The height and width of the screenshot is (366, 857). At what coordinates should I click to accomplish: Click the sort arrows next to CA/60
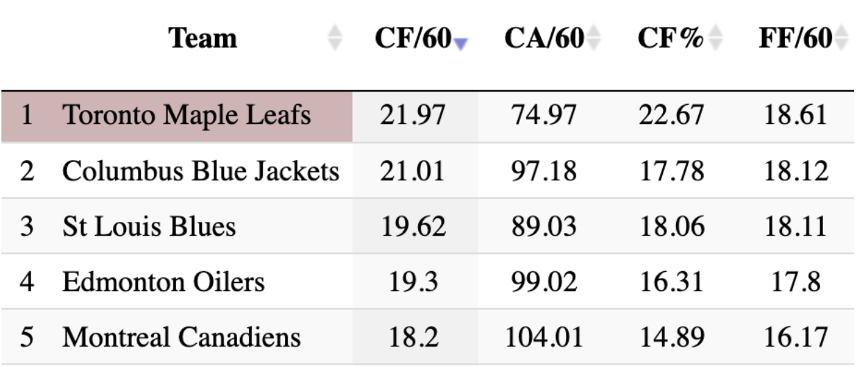point(593,39)
